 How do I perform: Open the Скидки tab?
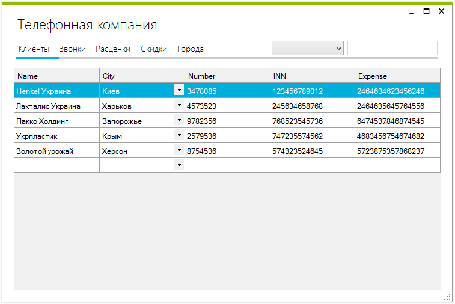click(154, 49)
